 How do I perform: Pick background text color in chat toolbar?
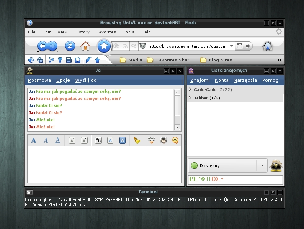[122, 140]
